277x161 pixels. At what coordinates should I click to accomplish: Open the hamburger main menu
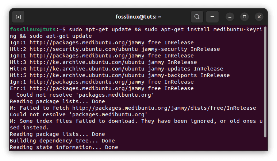(212, 17)
